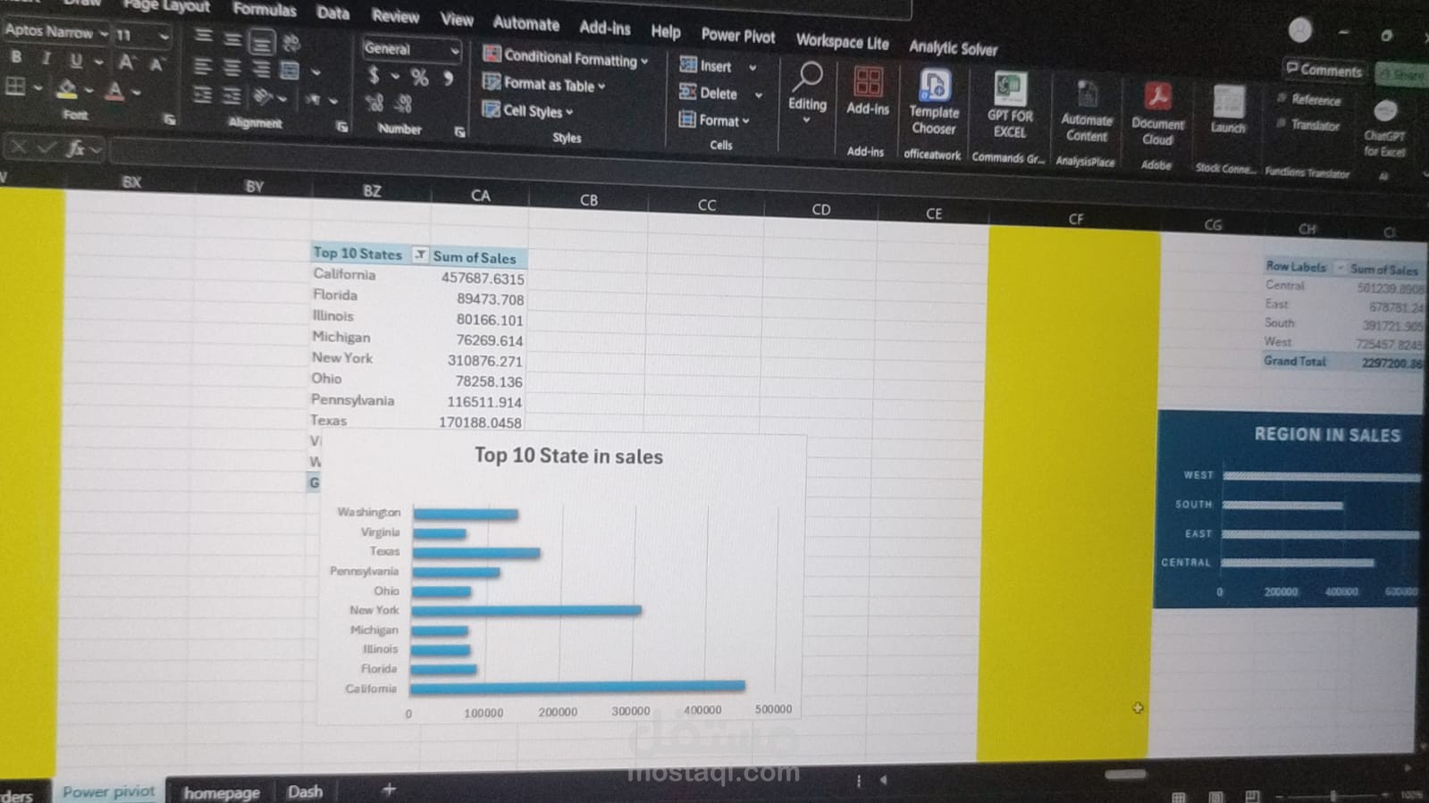Increase indent
1429x803 pixels.
coord(231,96)
